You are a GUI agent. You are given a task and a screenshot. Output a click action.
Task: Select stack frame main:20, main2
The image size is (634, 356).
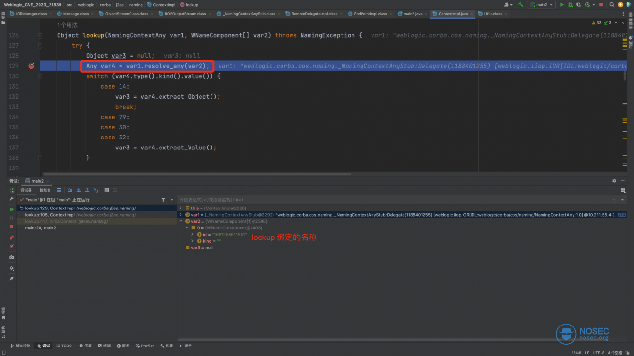pyautogui.click(x=97, y=228)
